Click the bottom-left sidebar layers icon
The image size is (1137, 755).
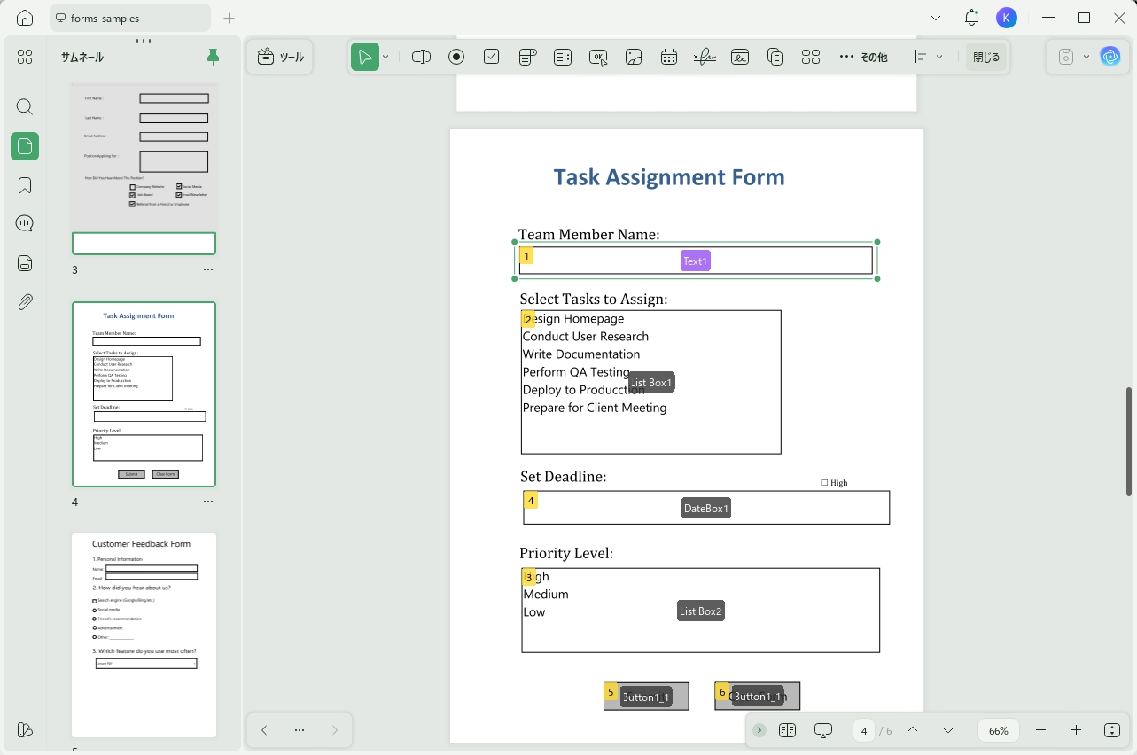tap(25, 730)
